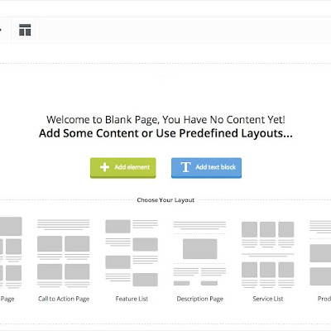Click the blue Add text block button
The image size is (331, 331).
click(206, 168)
